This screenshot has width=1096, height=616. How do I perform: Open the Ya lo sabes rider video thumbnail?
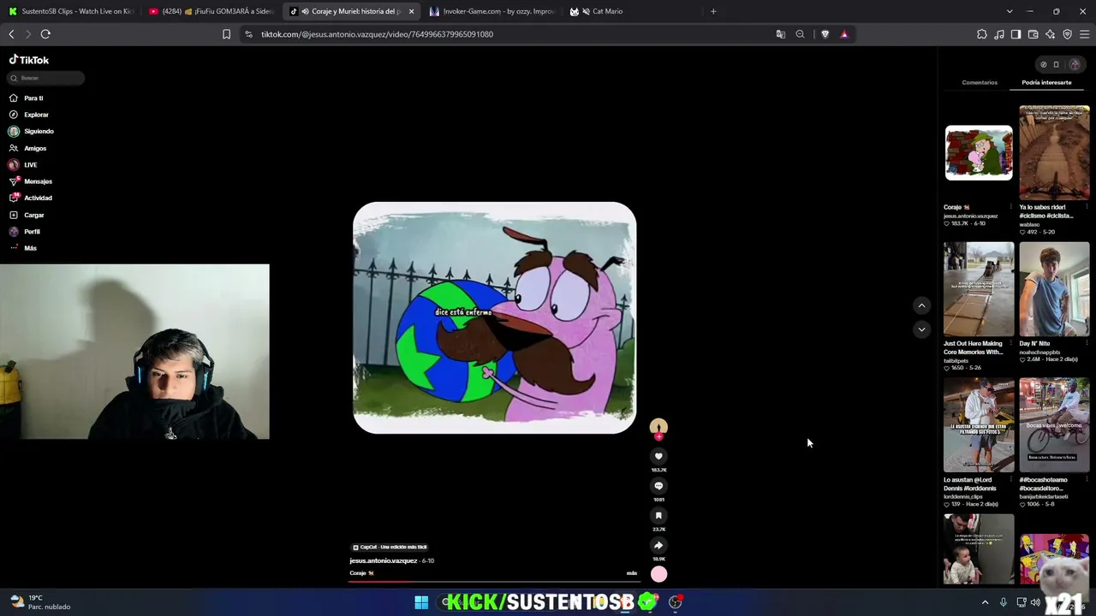1054,153
